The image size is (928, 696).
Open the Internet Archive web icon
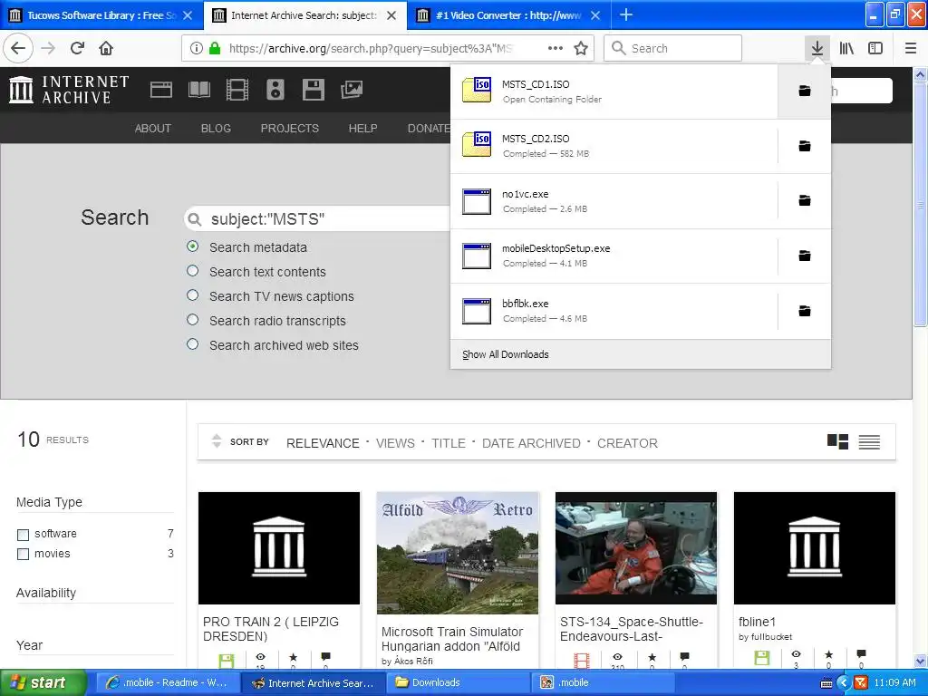(161, 90)
